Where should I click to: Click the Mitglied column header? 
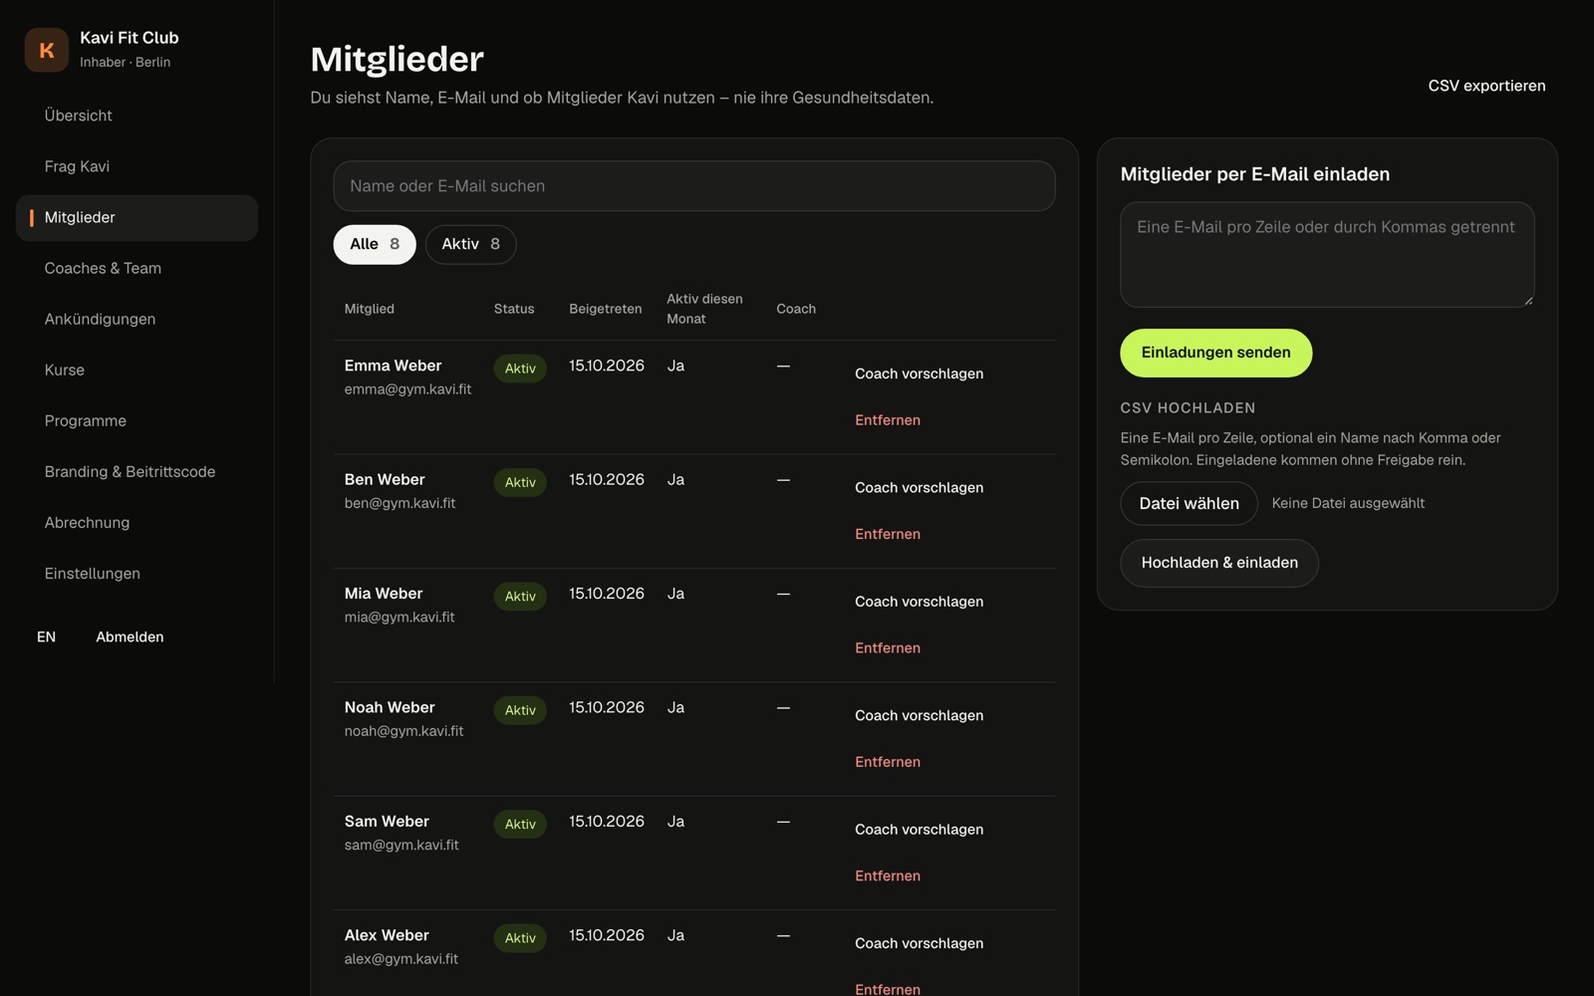pos(370,309)
